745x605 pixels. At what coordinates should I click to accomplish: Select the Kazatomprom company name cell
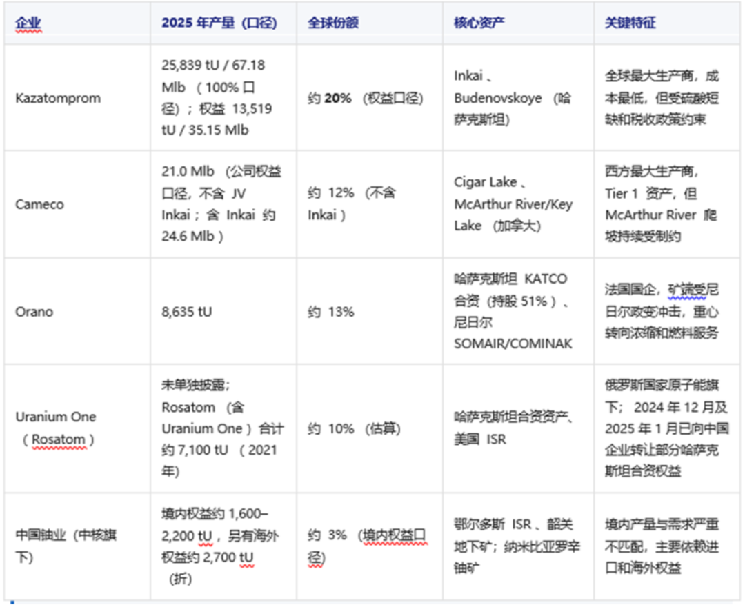tap(77, 98)
